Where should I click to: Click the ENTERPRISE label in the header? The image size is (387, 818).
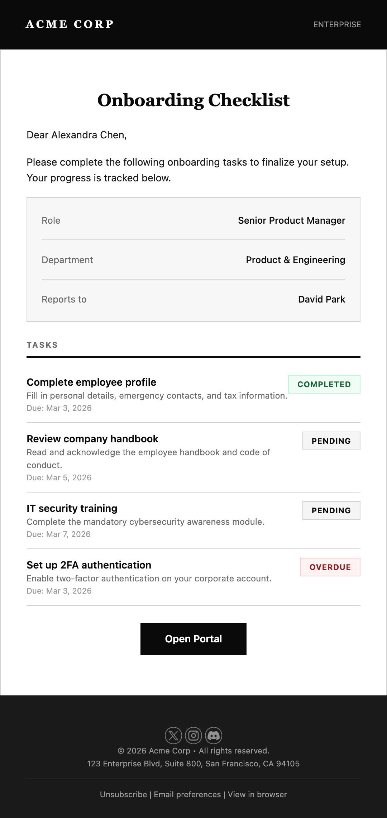(337, 24)
